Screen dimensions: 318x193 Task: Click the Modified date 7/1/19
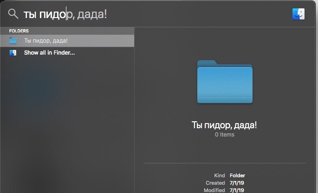pyautogui.click(x=237, y=190)
